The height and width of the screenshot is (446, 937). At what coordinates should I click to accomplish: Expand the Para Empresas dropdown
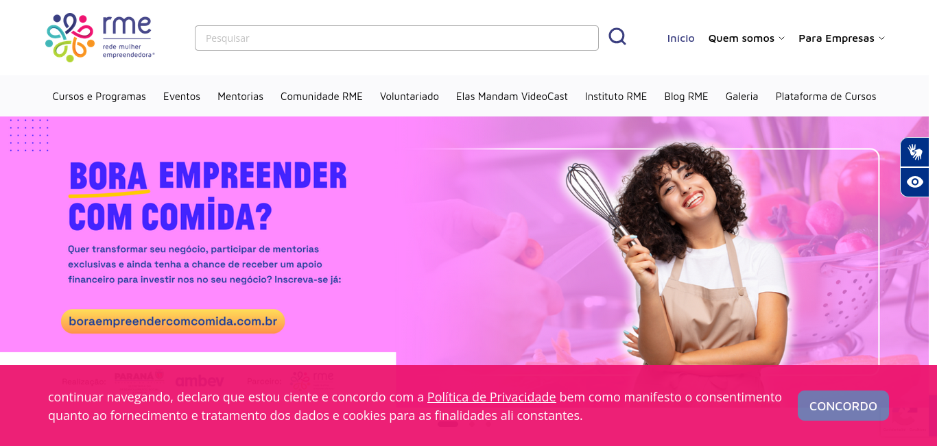click(842, 38)
